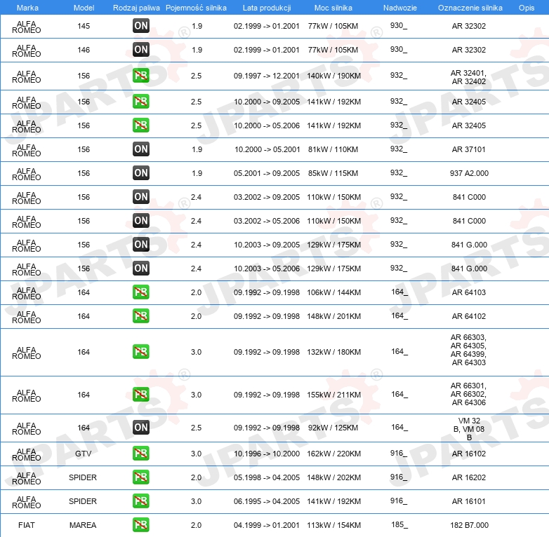Click the PB icon in the 164 155kW / 211KM row
Viewport: 549px width, 537px height.
pyautogui.click(x=141, y=395)
